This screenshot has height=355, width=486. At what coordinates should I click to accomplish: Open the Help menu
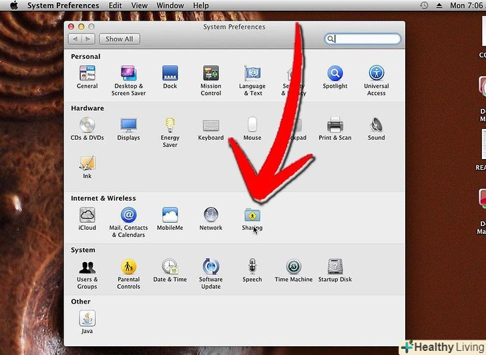(x=200, y=5)
